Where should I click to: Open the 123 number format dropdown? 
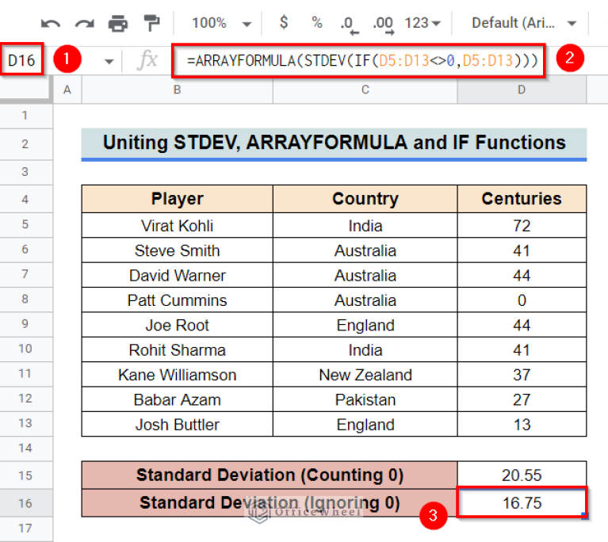(x=425, y=23)
